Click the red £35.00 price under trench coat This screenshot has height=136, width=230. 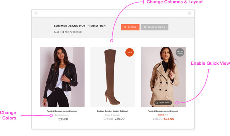(169, 119)
